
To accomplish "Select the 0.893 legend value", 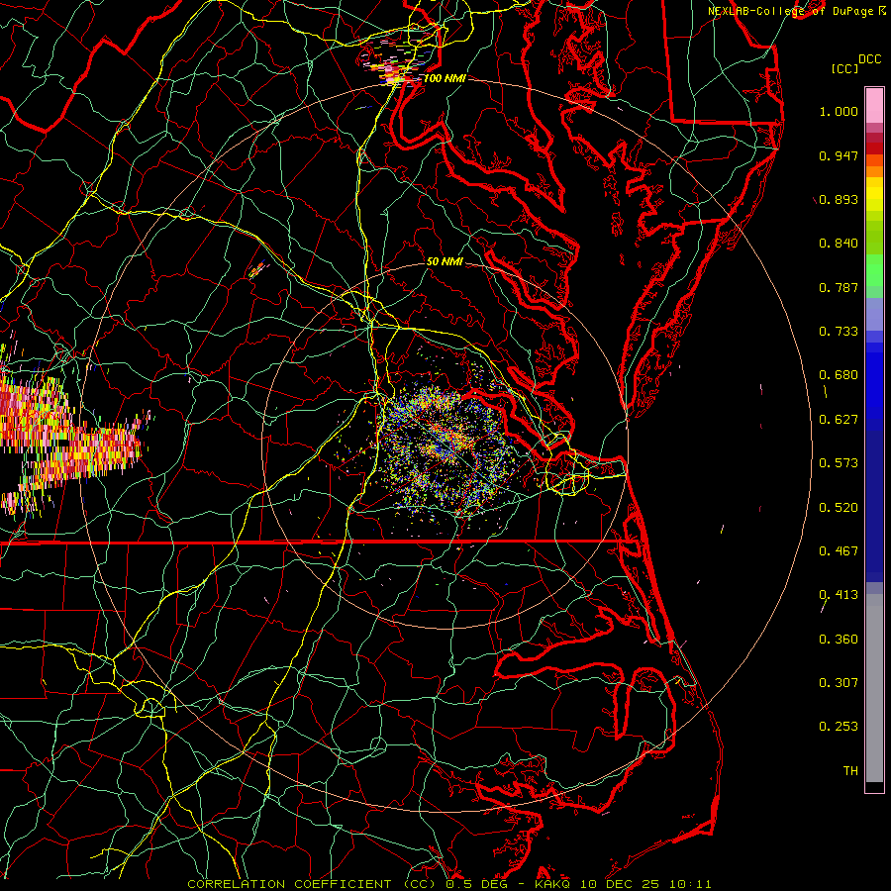I will tap(839, 199).
